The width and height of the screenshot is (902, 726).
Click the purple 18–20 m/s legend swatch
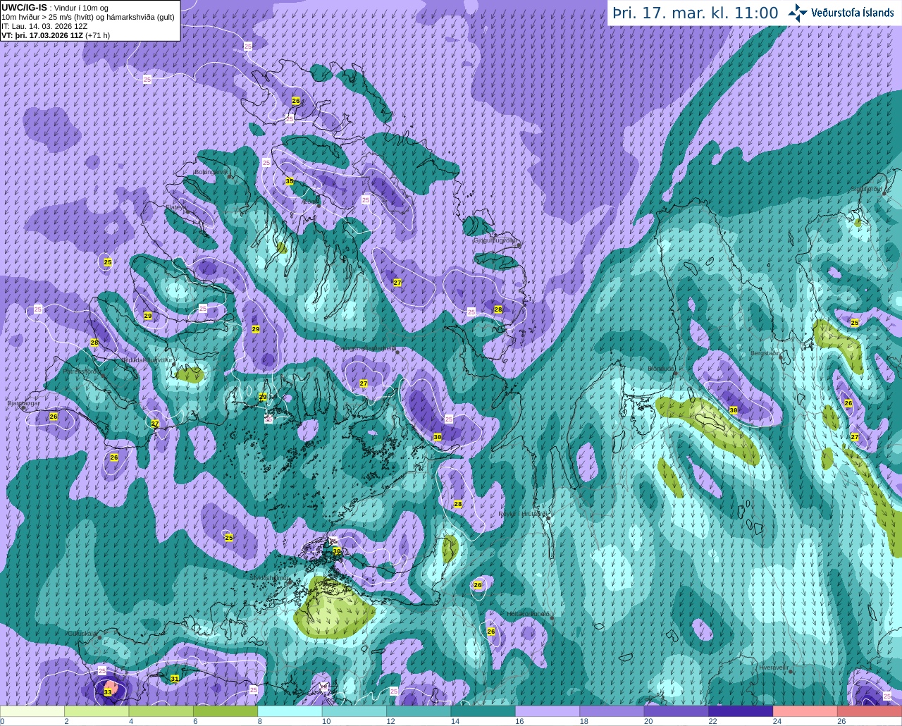click(x=612, y=711)
